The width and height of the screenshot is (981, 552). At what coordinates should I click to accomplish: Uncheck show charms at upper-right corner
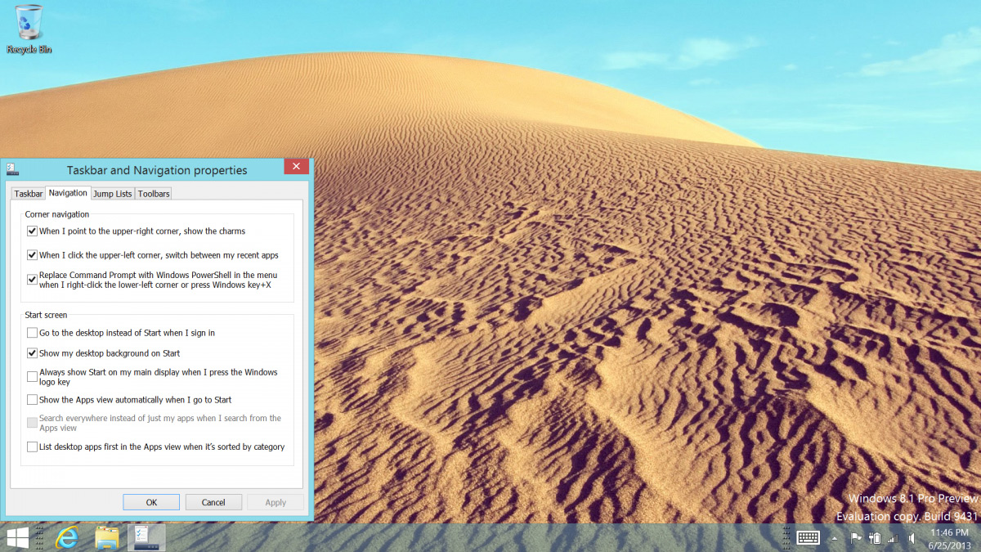(32, 231)
